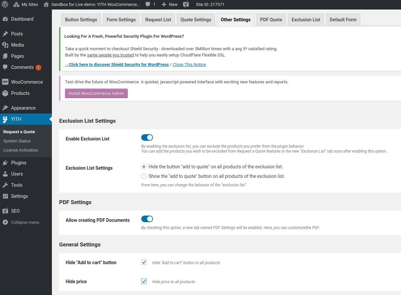Click the Posts pushpin icon
401x295 pixels.
5,34
